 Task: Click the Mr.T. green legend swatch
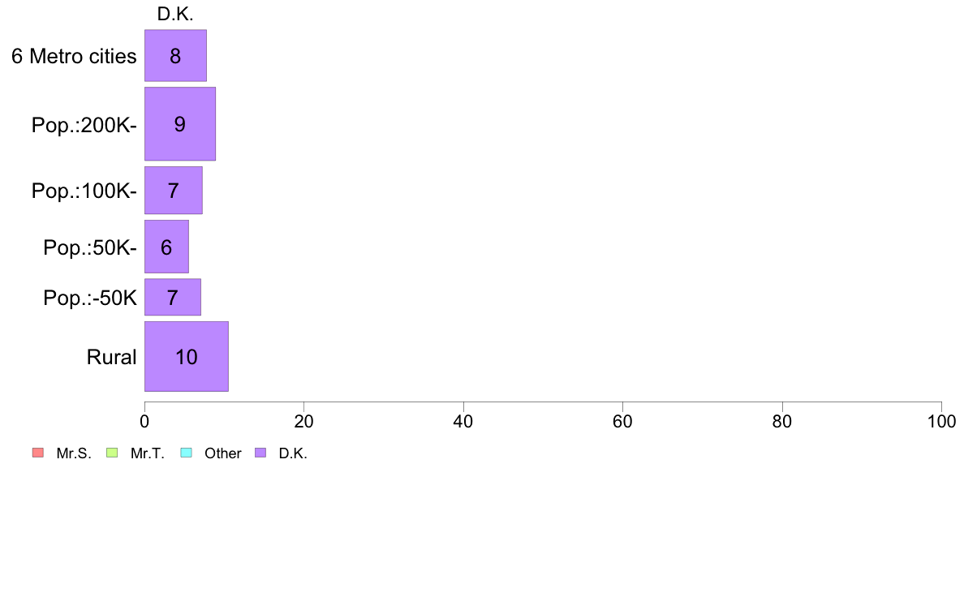pos(112,453)
